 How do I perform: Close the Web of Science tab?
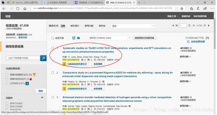134,3
